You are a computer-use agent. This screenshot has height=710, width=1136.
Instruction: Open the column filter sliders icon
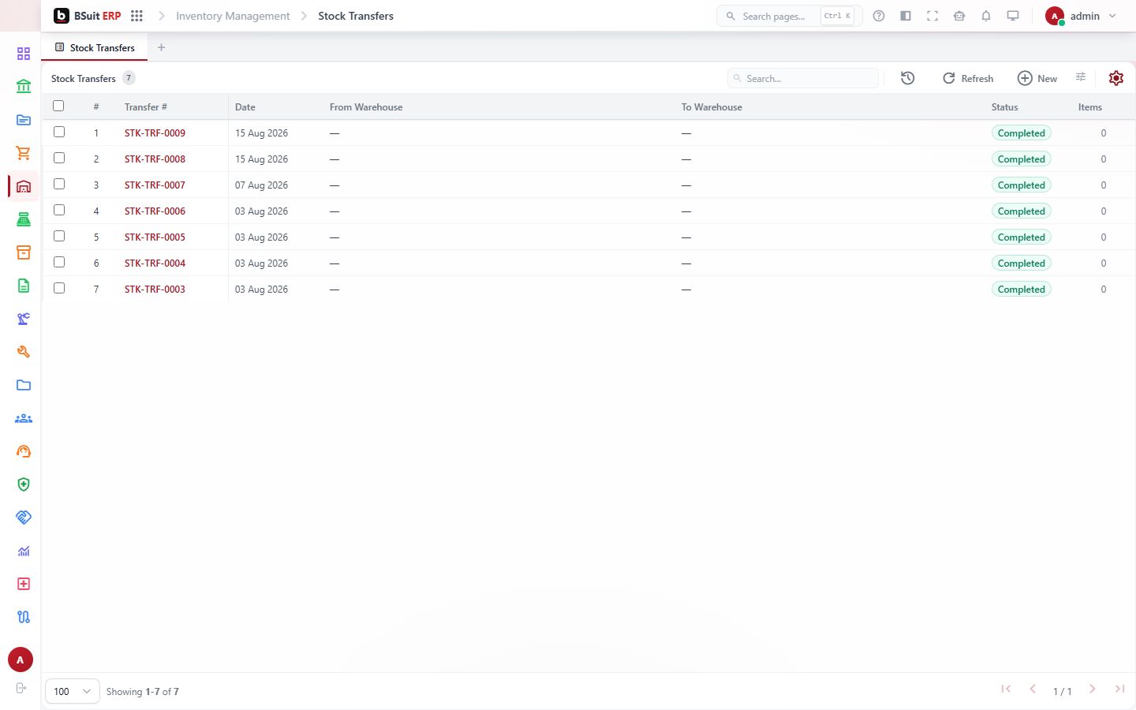tap(1081, 77)
